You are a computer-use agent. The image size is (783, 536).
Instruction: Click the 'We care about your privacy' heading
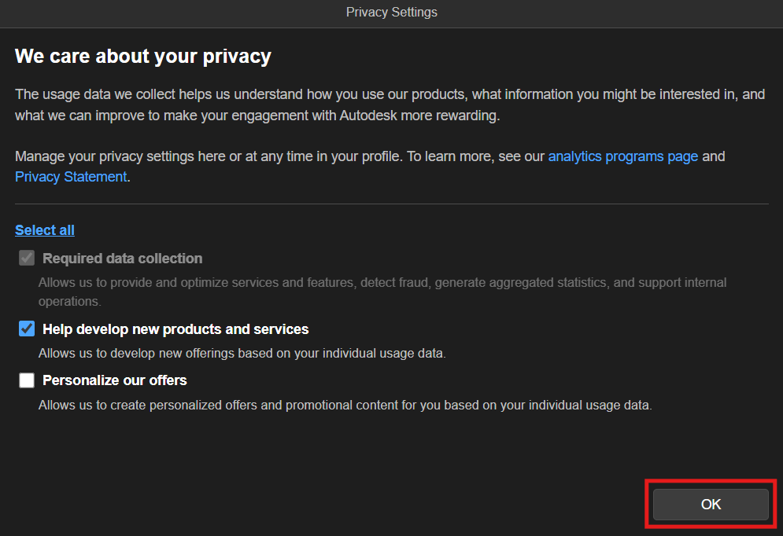coord(142,57)
